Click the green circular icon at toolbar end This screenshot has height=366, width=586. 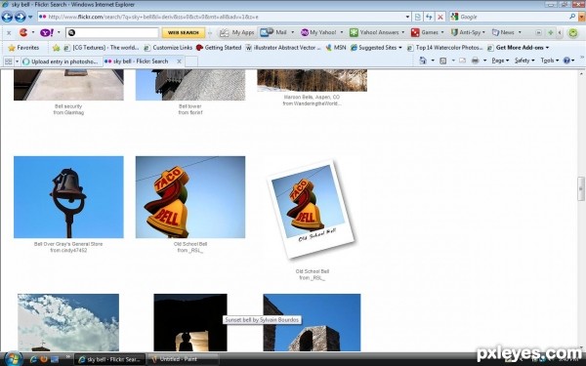click(573, 33)
